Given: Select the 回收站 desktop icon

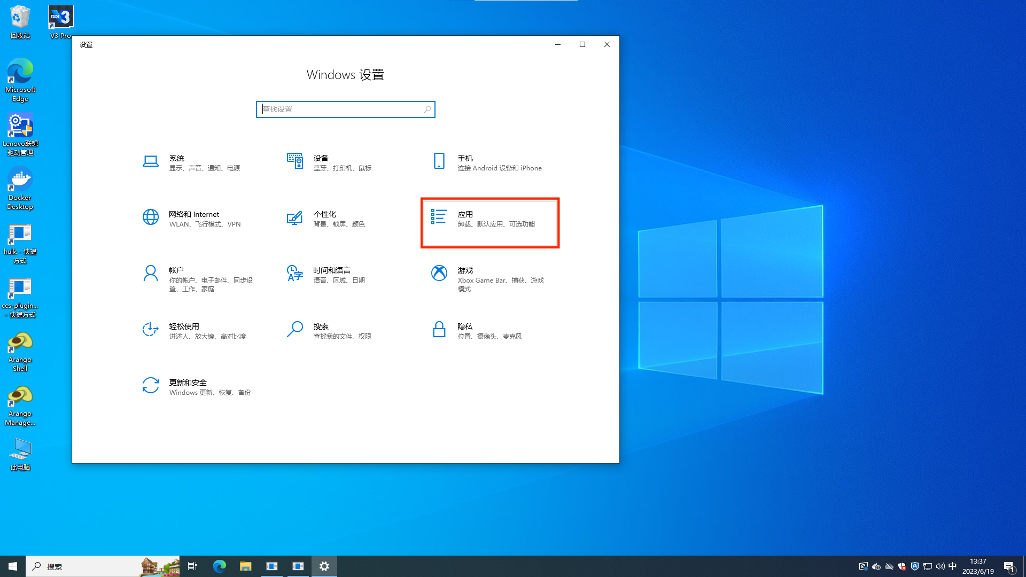Looking at the screenshot, I should pos(20,22).
